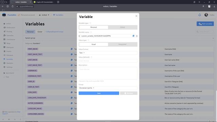Open Constructor in sidebar
Viewport: 217px width, 122px height.
9,39
